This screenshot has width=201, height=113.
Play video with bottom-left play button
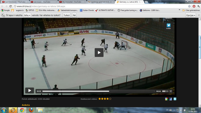(x=29, y=90)
